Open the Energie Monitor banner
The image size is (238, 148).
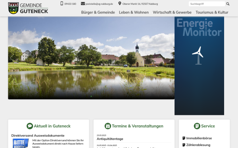click(199, 66)
